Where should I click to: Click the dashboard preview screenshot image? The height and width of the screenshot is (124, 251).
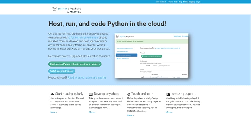click(x=151, y=55)
